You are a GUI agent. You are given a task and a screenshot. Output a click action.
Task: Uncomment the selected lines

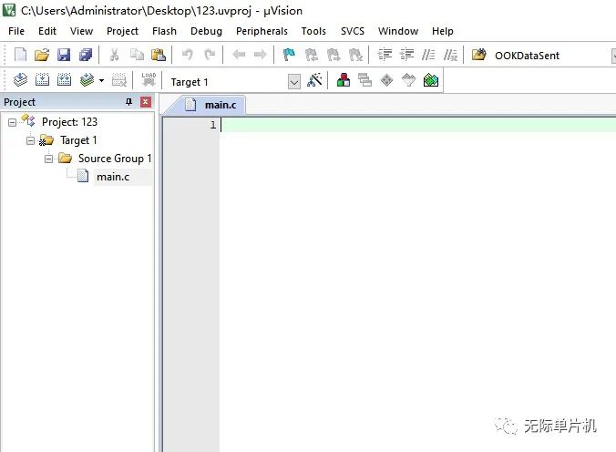tap(450, 55)
